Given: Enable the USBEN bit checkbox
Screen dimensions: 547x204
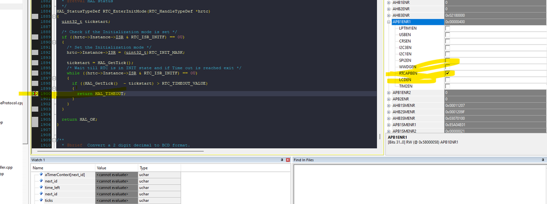Looking at the screenshot, I should click(x=447, y=35).
